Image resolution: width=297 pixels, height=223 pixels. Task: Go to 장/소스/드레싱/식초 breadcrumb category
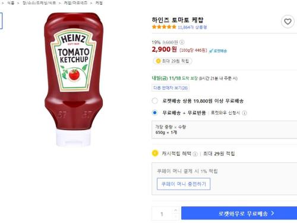point(39,3)
